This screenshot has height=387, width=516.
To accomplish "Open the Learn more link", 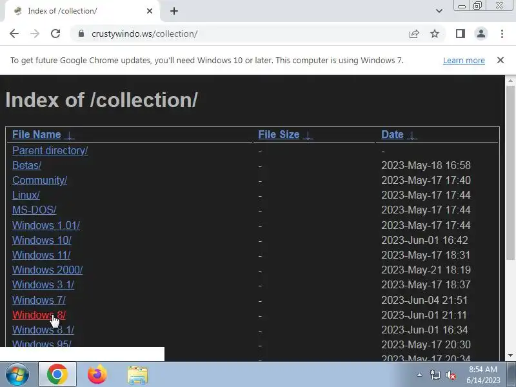I will click(464, 61).
